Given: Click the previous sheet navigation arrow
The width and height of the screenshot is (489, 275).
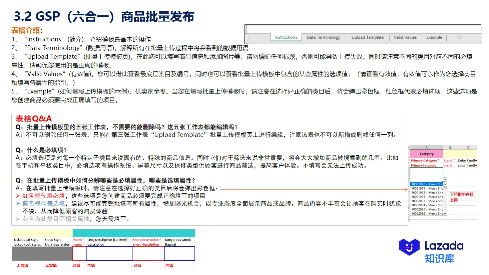Looking at the screenshot, I should (248, 37).
